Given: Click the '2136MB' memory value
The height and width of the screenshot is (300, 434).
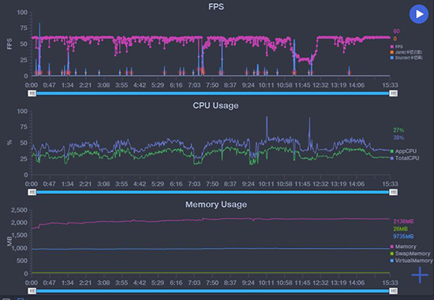Looking at the screenshot, I should (x=403, y=221).
